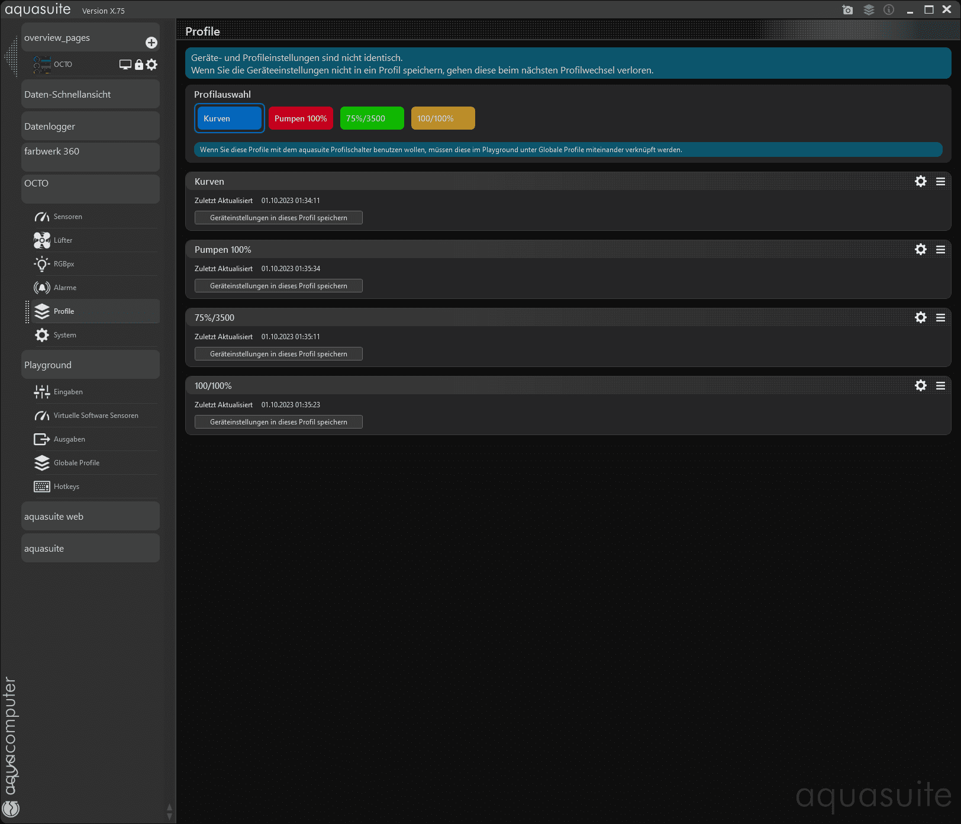Go to Alarme page
This screenshot has height=824, width=961.
(x=65, y=288)
